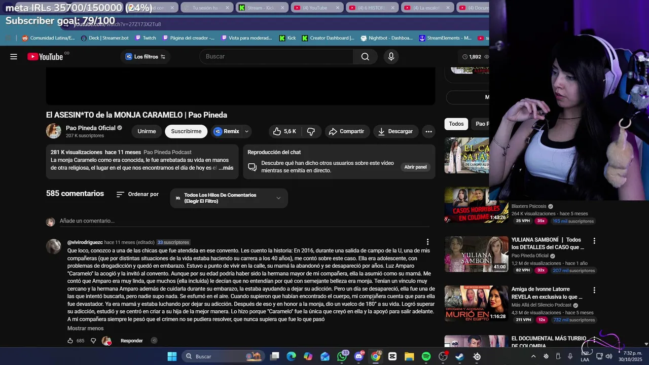Open the Vista para moderad... bookmark
Viewport: 649px width, 365px height.
(246, 38)
